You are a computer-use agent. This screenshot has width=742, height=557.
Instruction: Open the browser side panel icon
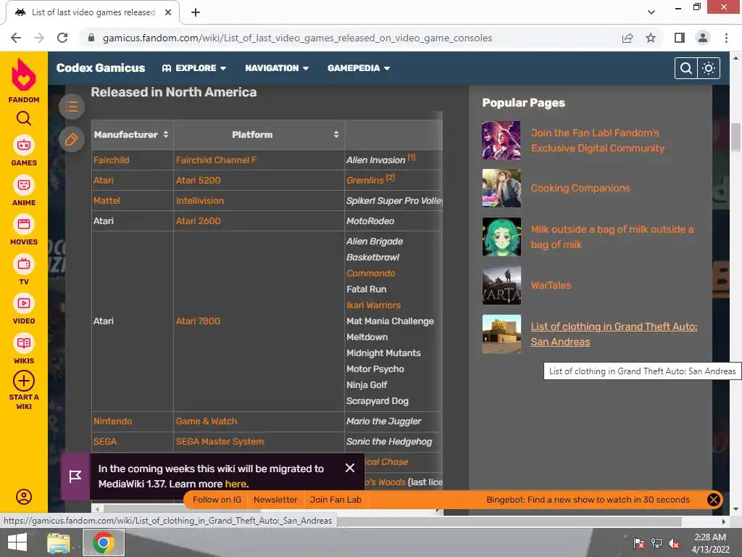click(680, 38)
